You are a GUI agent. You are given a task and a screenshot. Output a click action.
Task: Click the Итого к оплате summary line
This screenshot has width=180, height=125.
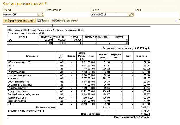click(132, 117)
